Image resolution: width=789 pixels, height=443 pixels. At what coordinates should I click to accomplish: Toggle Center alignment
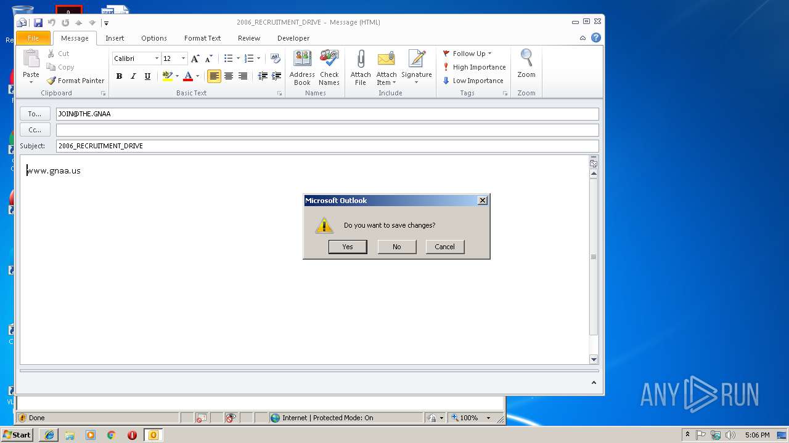click(229, 76)
